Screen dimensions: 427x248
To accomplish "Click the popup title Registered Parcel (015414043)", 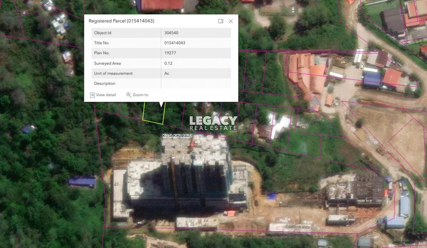I will coord(121,21).
